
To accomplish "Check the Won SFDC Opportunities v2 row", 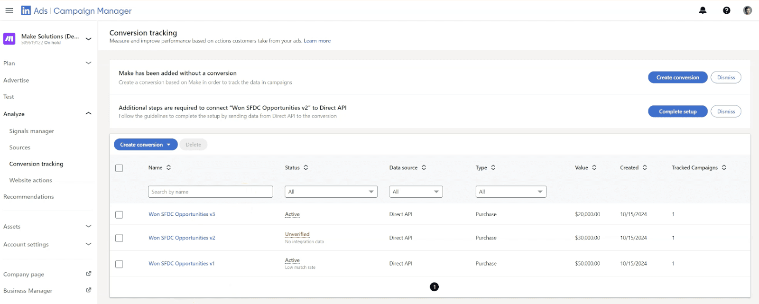I will tap(119, 238).
